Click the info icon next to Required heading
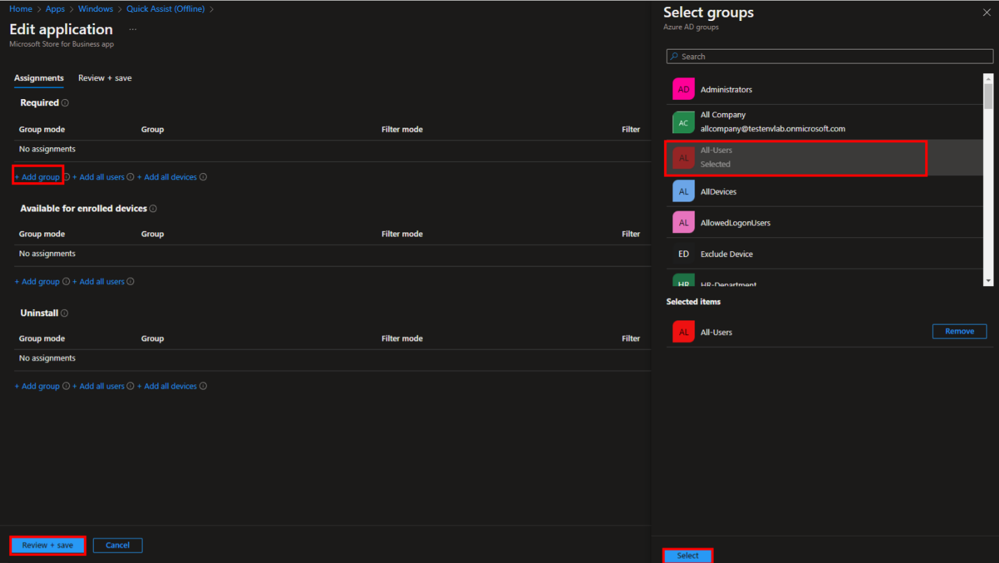 (65, 103)
